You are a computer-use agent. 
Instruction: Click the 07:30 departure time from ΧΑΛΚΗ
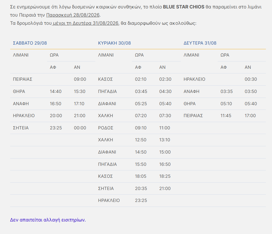coord(165,116)
